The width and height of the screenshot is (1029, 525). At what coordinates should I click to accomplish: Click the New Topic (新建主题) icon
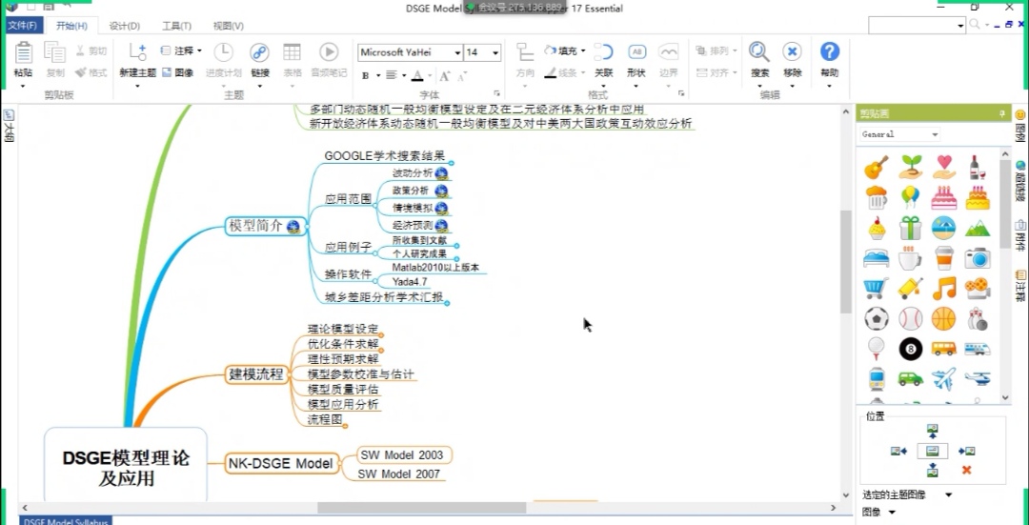point(137,53)
